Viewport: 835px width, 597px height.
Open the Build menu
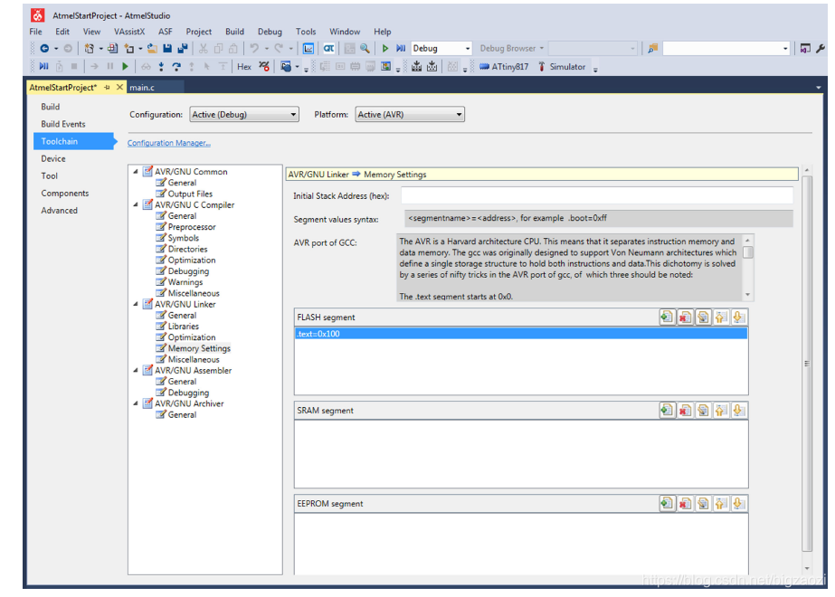point(234,32)
